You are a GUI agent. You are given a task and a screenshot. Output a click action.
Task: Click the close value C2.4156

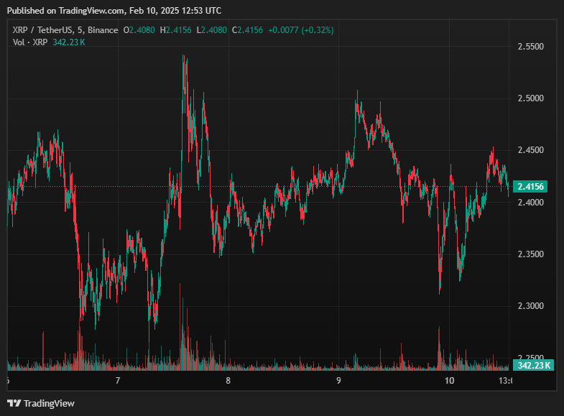pos(247,30)
